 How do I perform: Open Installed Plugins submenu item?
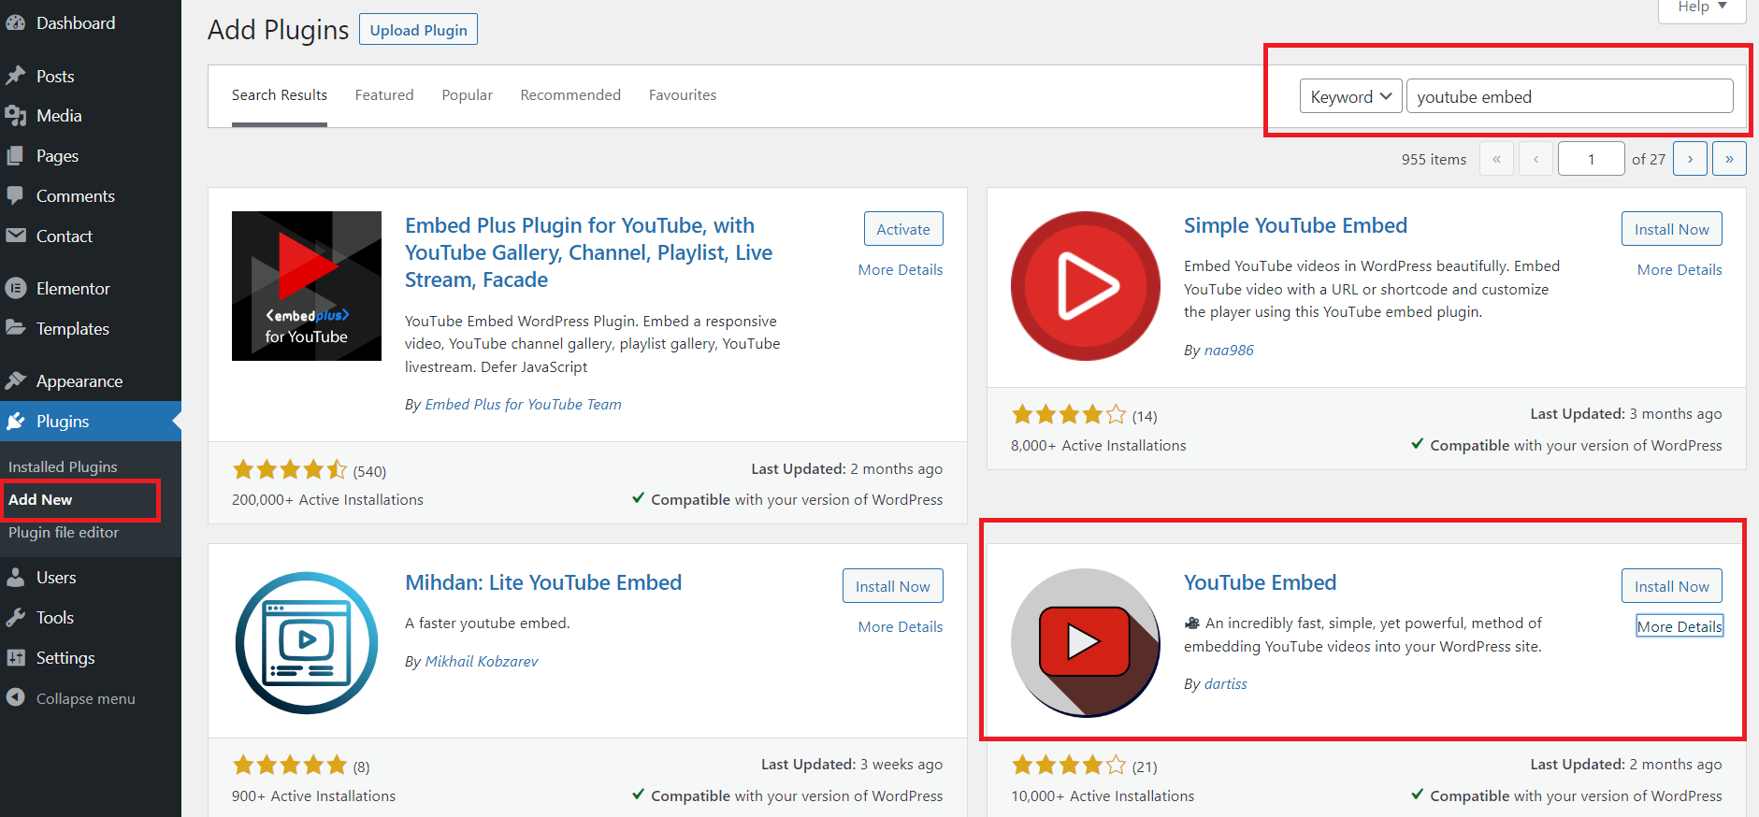tap(63, 467)
